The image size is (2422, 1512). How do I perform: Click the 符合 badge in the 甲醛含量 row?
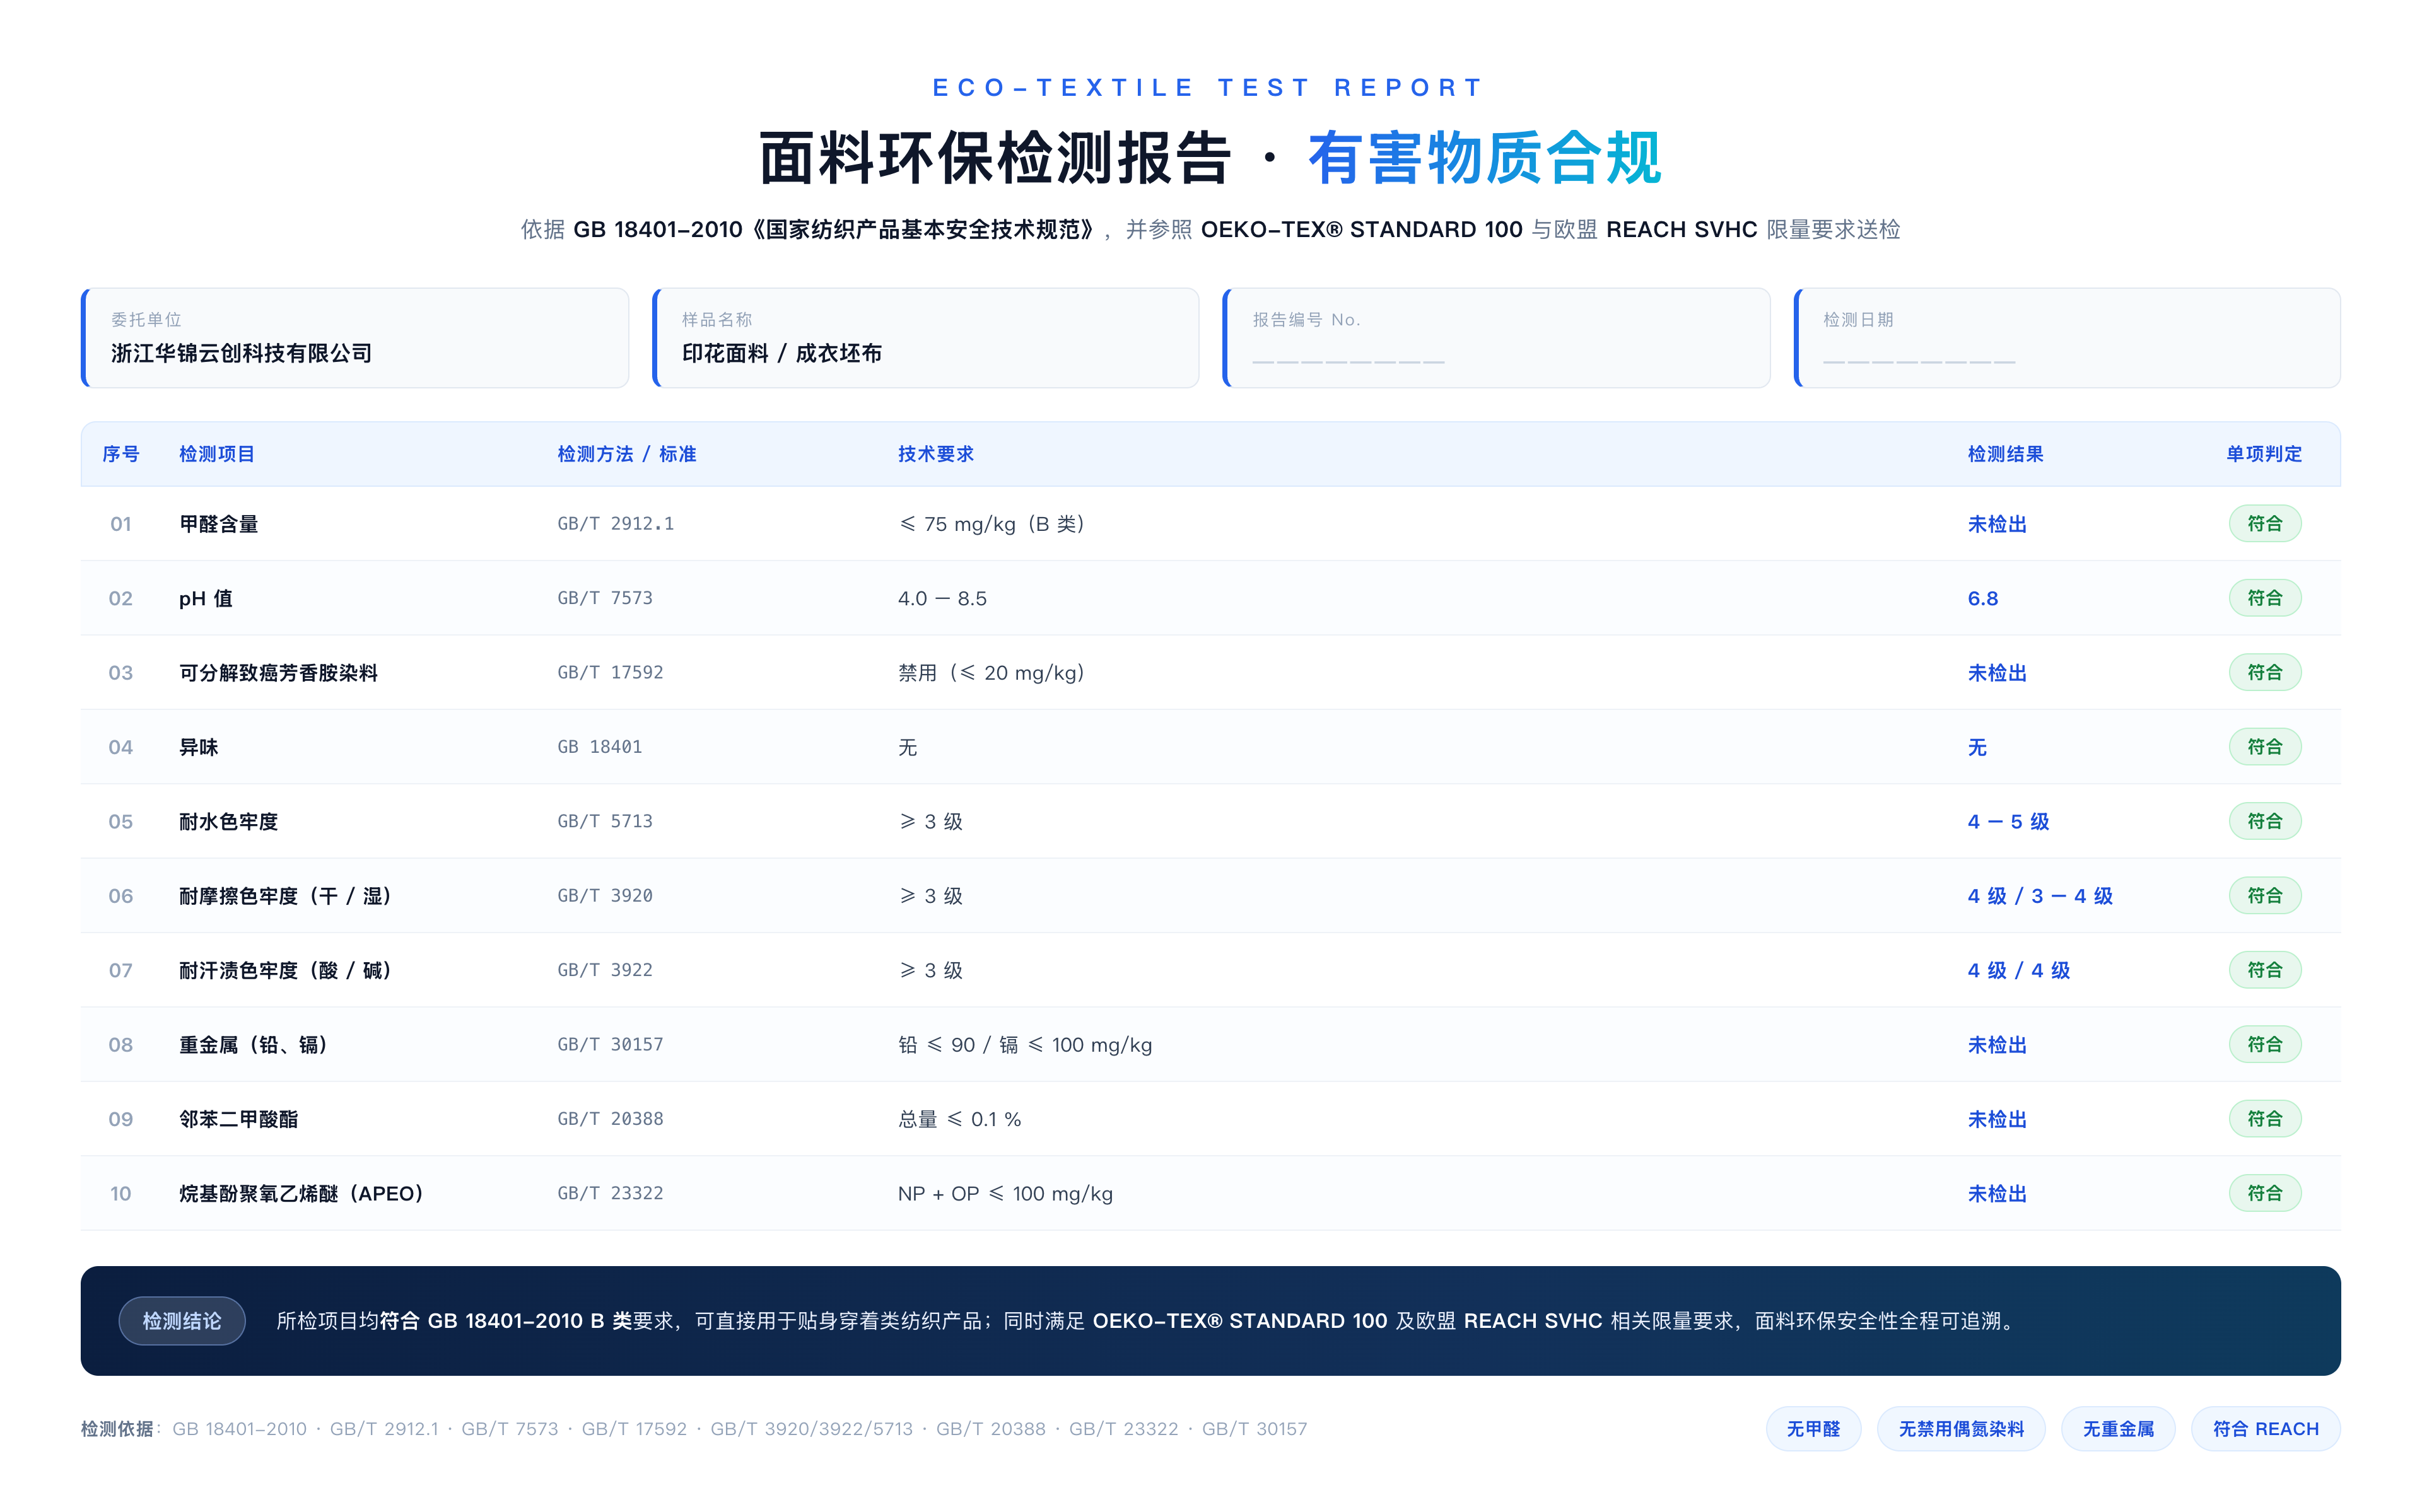tap(2264, 524)
